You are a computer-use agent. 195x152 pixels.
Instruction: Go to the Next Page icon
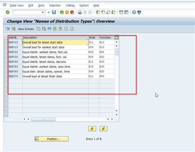108,12
